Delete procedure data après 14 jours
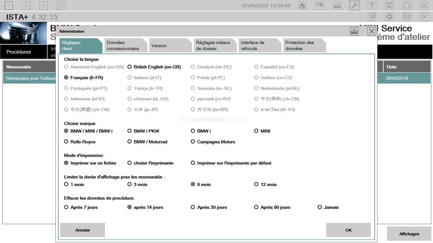Viewport: 433px width, 243px height. [x=145, y=207]
